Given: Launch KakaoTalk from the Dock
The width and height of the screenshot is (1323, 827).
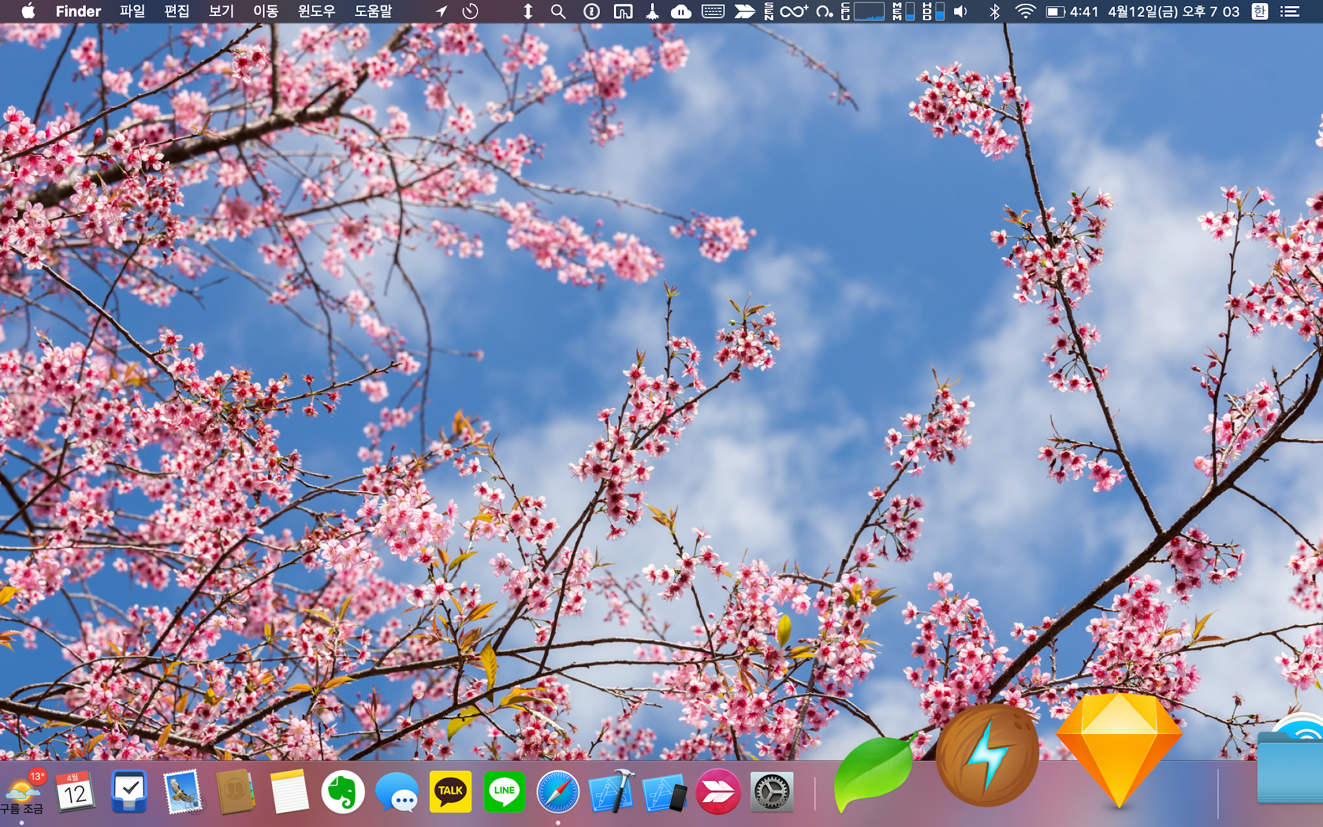Looking at the screenshot, I should coord(450,792).
